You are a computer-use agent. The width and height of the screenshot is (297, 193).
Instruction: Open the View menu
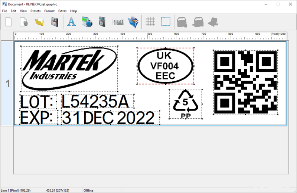[23, 11]
